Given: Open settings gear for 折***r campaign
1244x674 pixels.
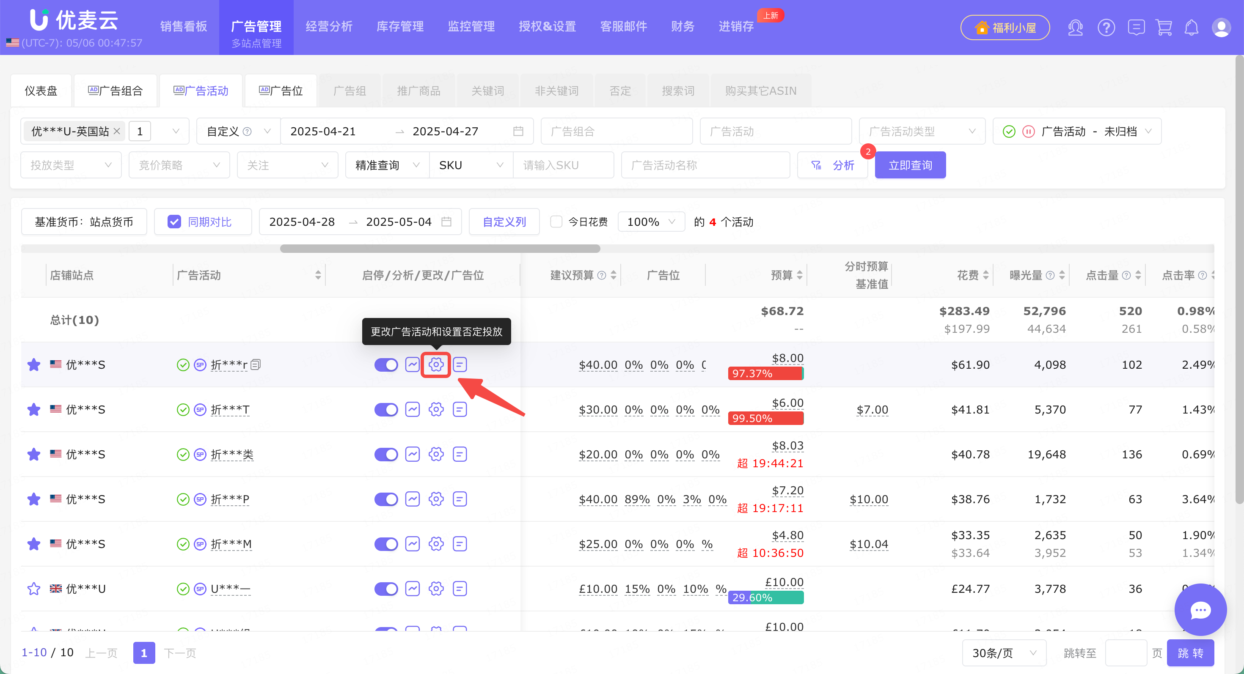Looking at the screenshot, I should coord(435,365).
